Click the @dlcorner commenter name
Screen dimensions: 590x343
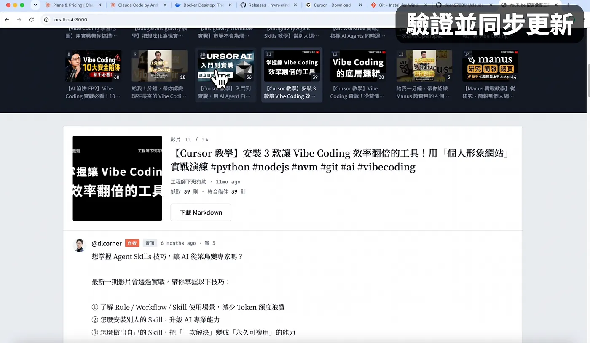tap(107, 243)
